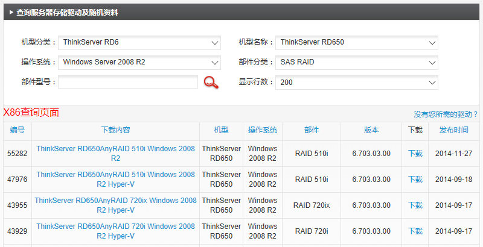
Task: Click the X86查询页面 red label
Action: tap(31, 113)
